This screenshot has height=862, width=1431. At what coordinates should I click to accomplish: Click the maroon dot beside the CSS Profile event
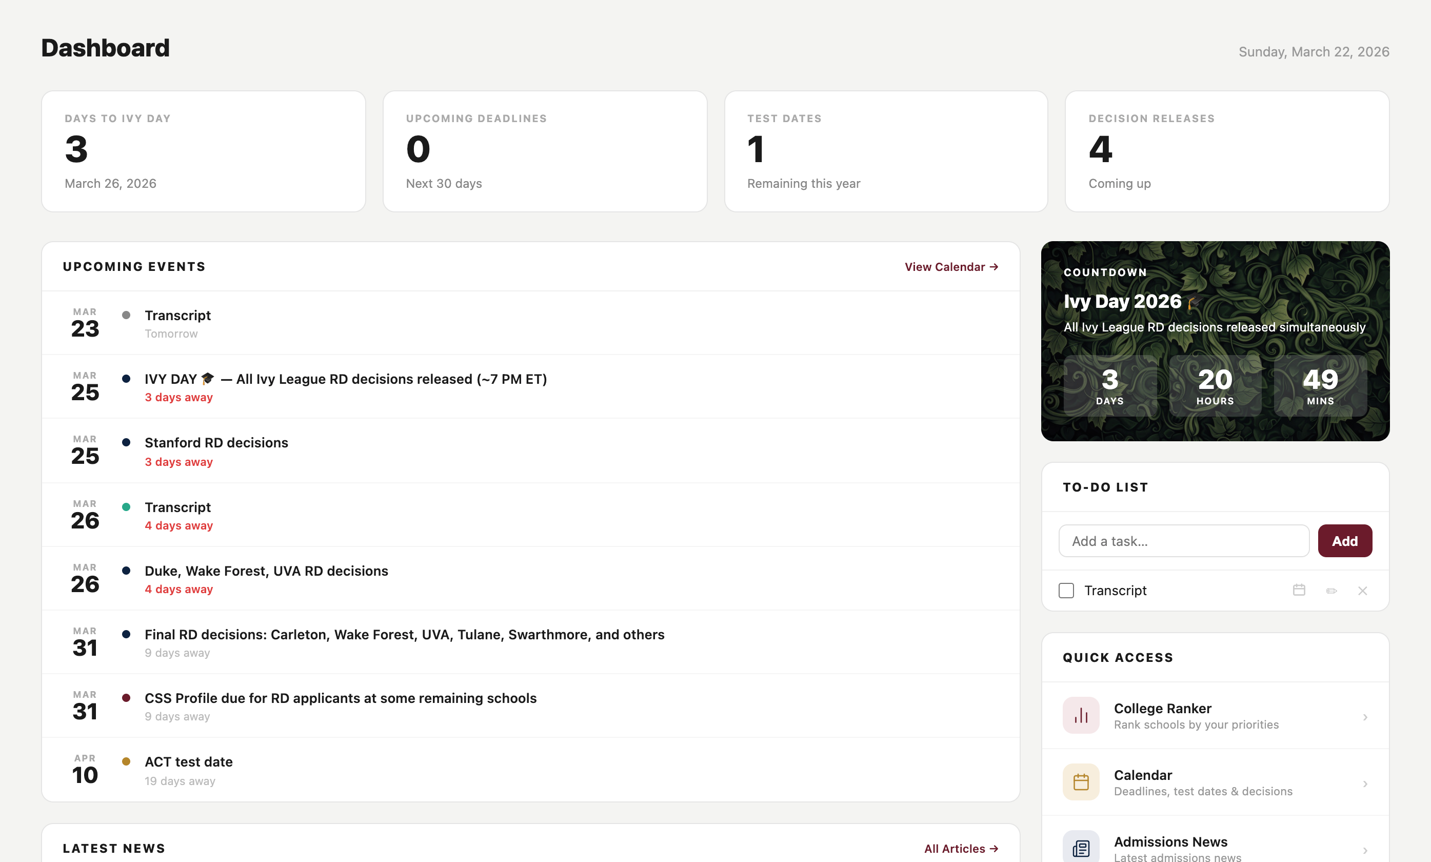click(x=127, y=698)
